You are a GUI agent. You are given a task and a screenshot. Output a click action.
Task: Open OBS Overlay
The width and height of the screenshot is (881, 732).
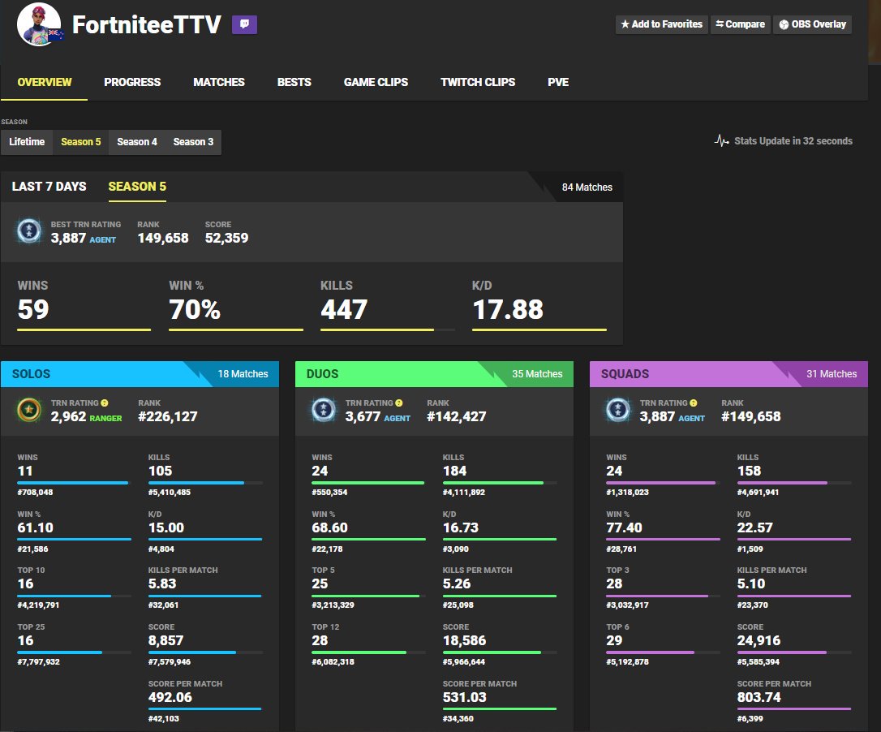pos(813,24)
